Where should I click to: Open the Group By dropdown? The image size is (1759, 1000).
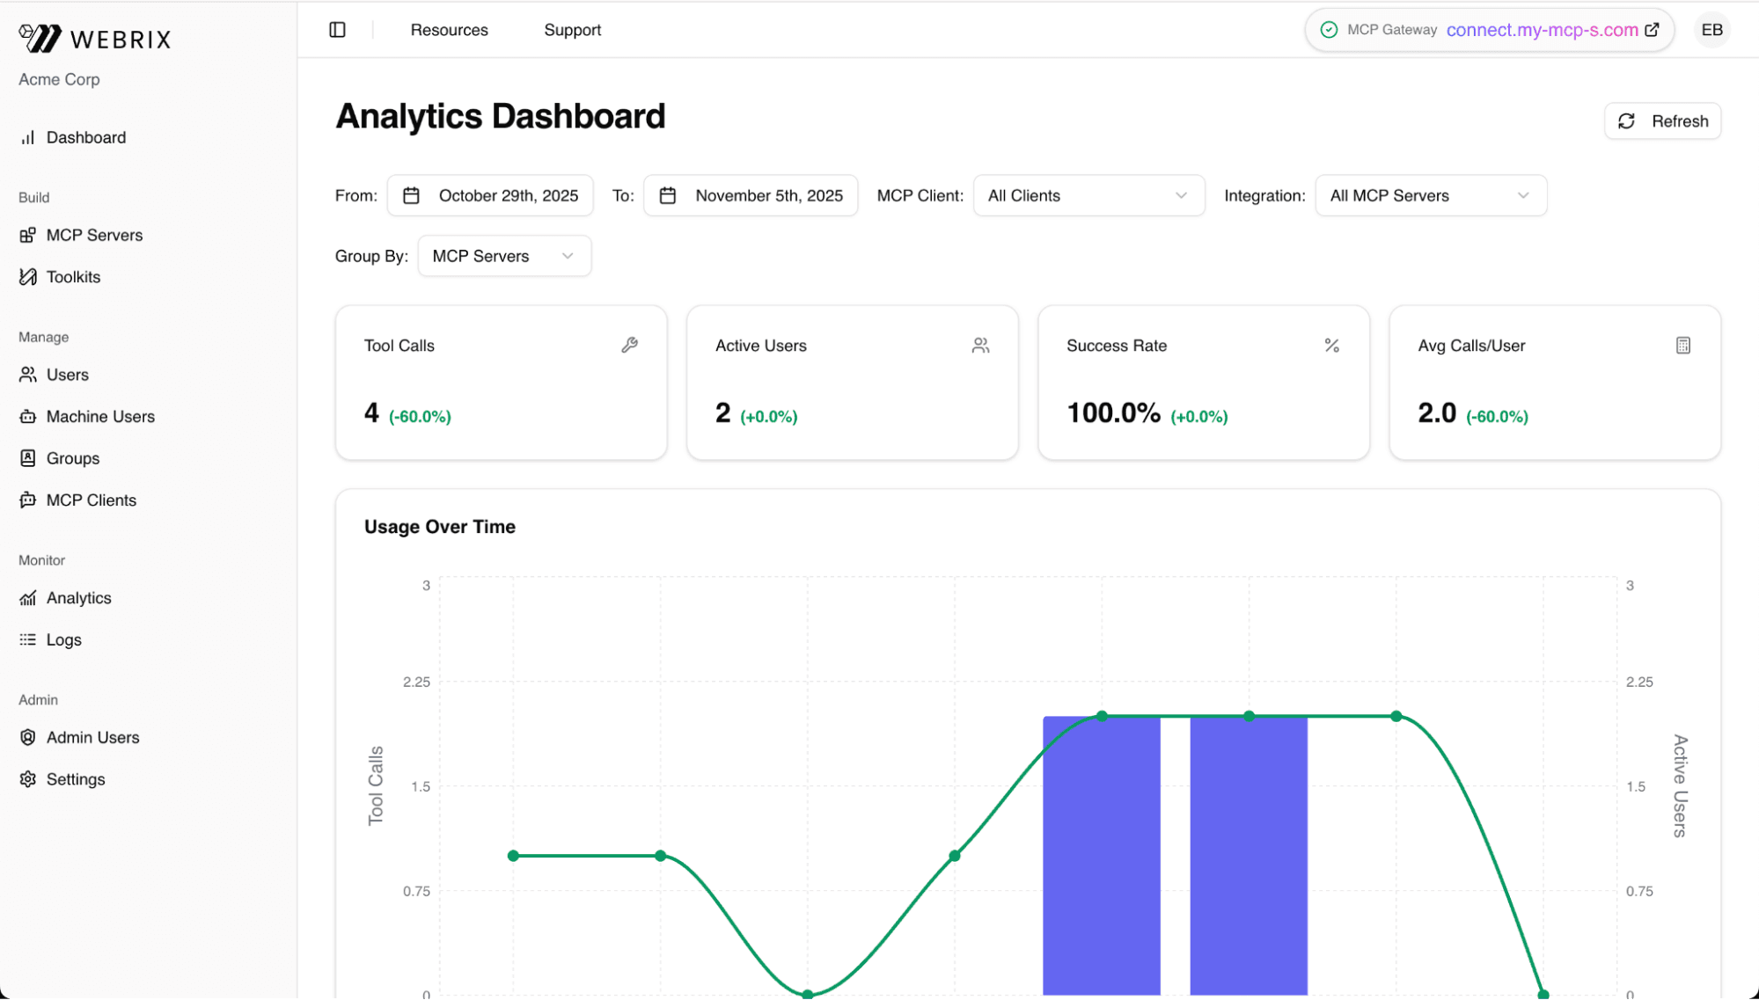coord(503,256)
